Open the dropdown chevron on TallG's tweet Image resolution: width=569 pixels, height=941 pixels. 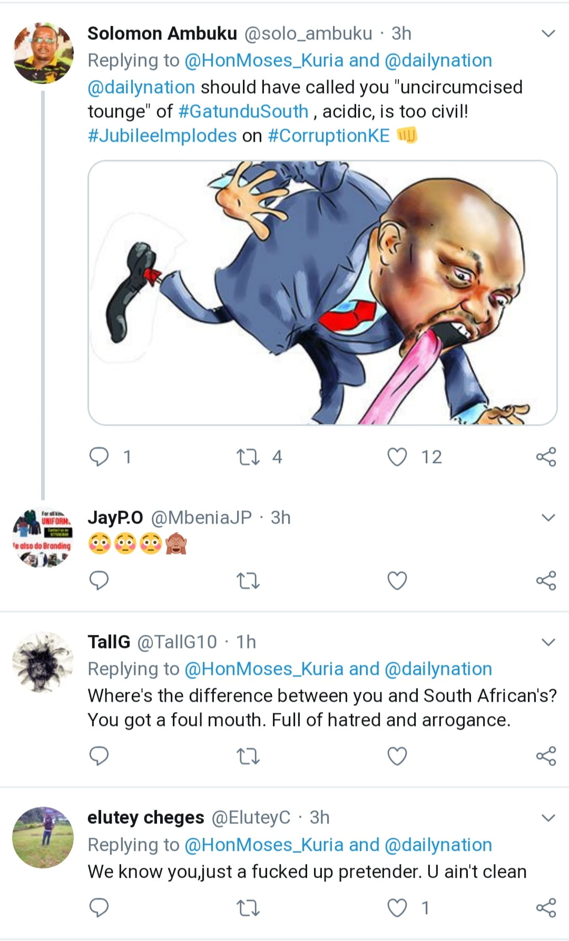pyautogui.click(x=548, y=642)
